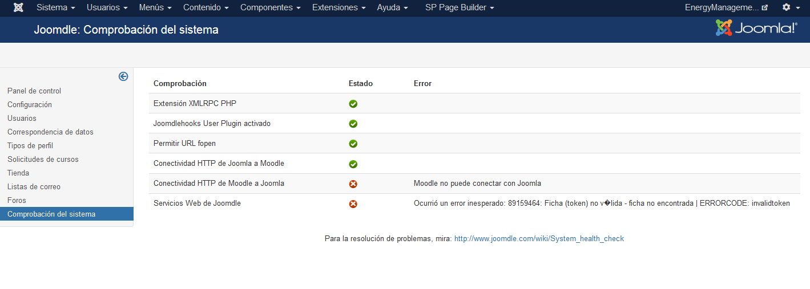Screen dimensions: 810x289
Task: Select Correspondencia de datos in sidebar
Action: click(50, 132)
